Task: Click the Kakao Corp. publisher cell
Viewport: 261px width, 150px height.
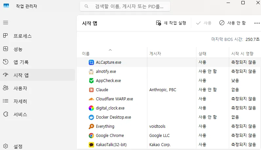Action: coord(160,145)
